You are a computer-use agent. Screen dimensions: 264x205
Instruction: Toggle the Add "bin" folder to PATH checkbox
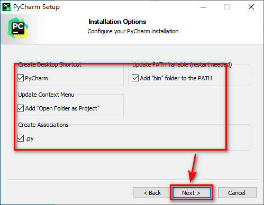coord(135,78)
